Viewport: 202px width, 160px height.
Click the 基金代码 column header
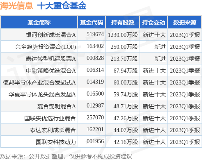pos(92,23)
